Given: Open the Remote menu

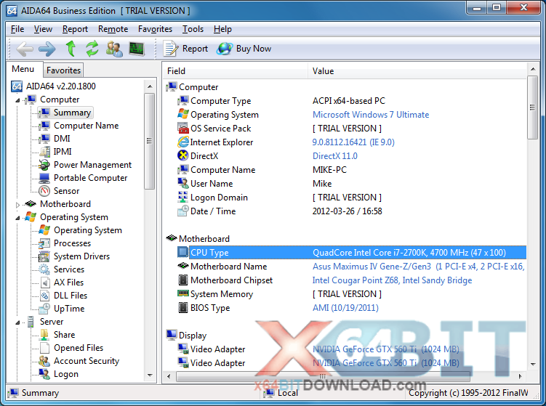Looking at the screenshot, I should click(x=113, y=29).
